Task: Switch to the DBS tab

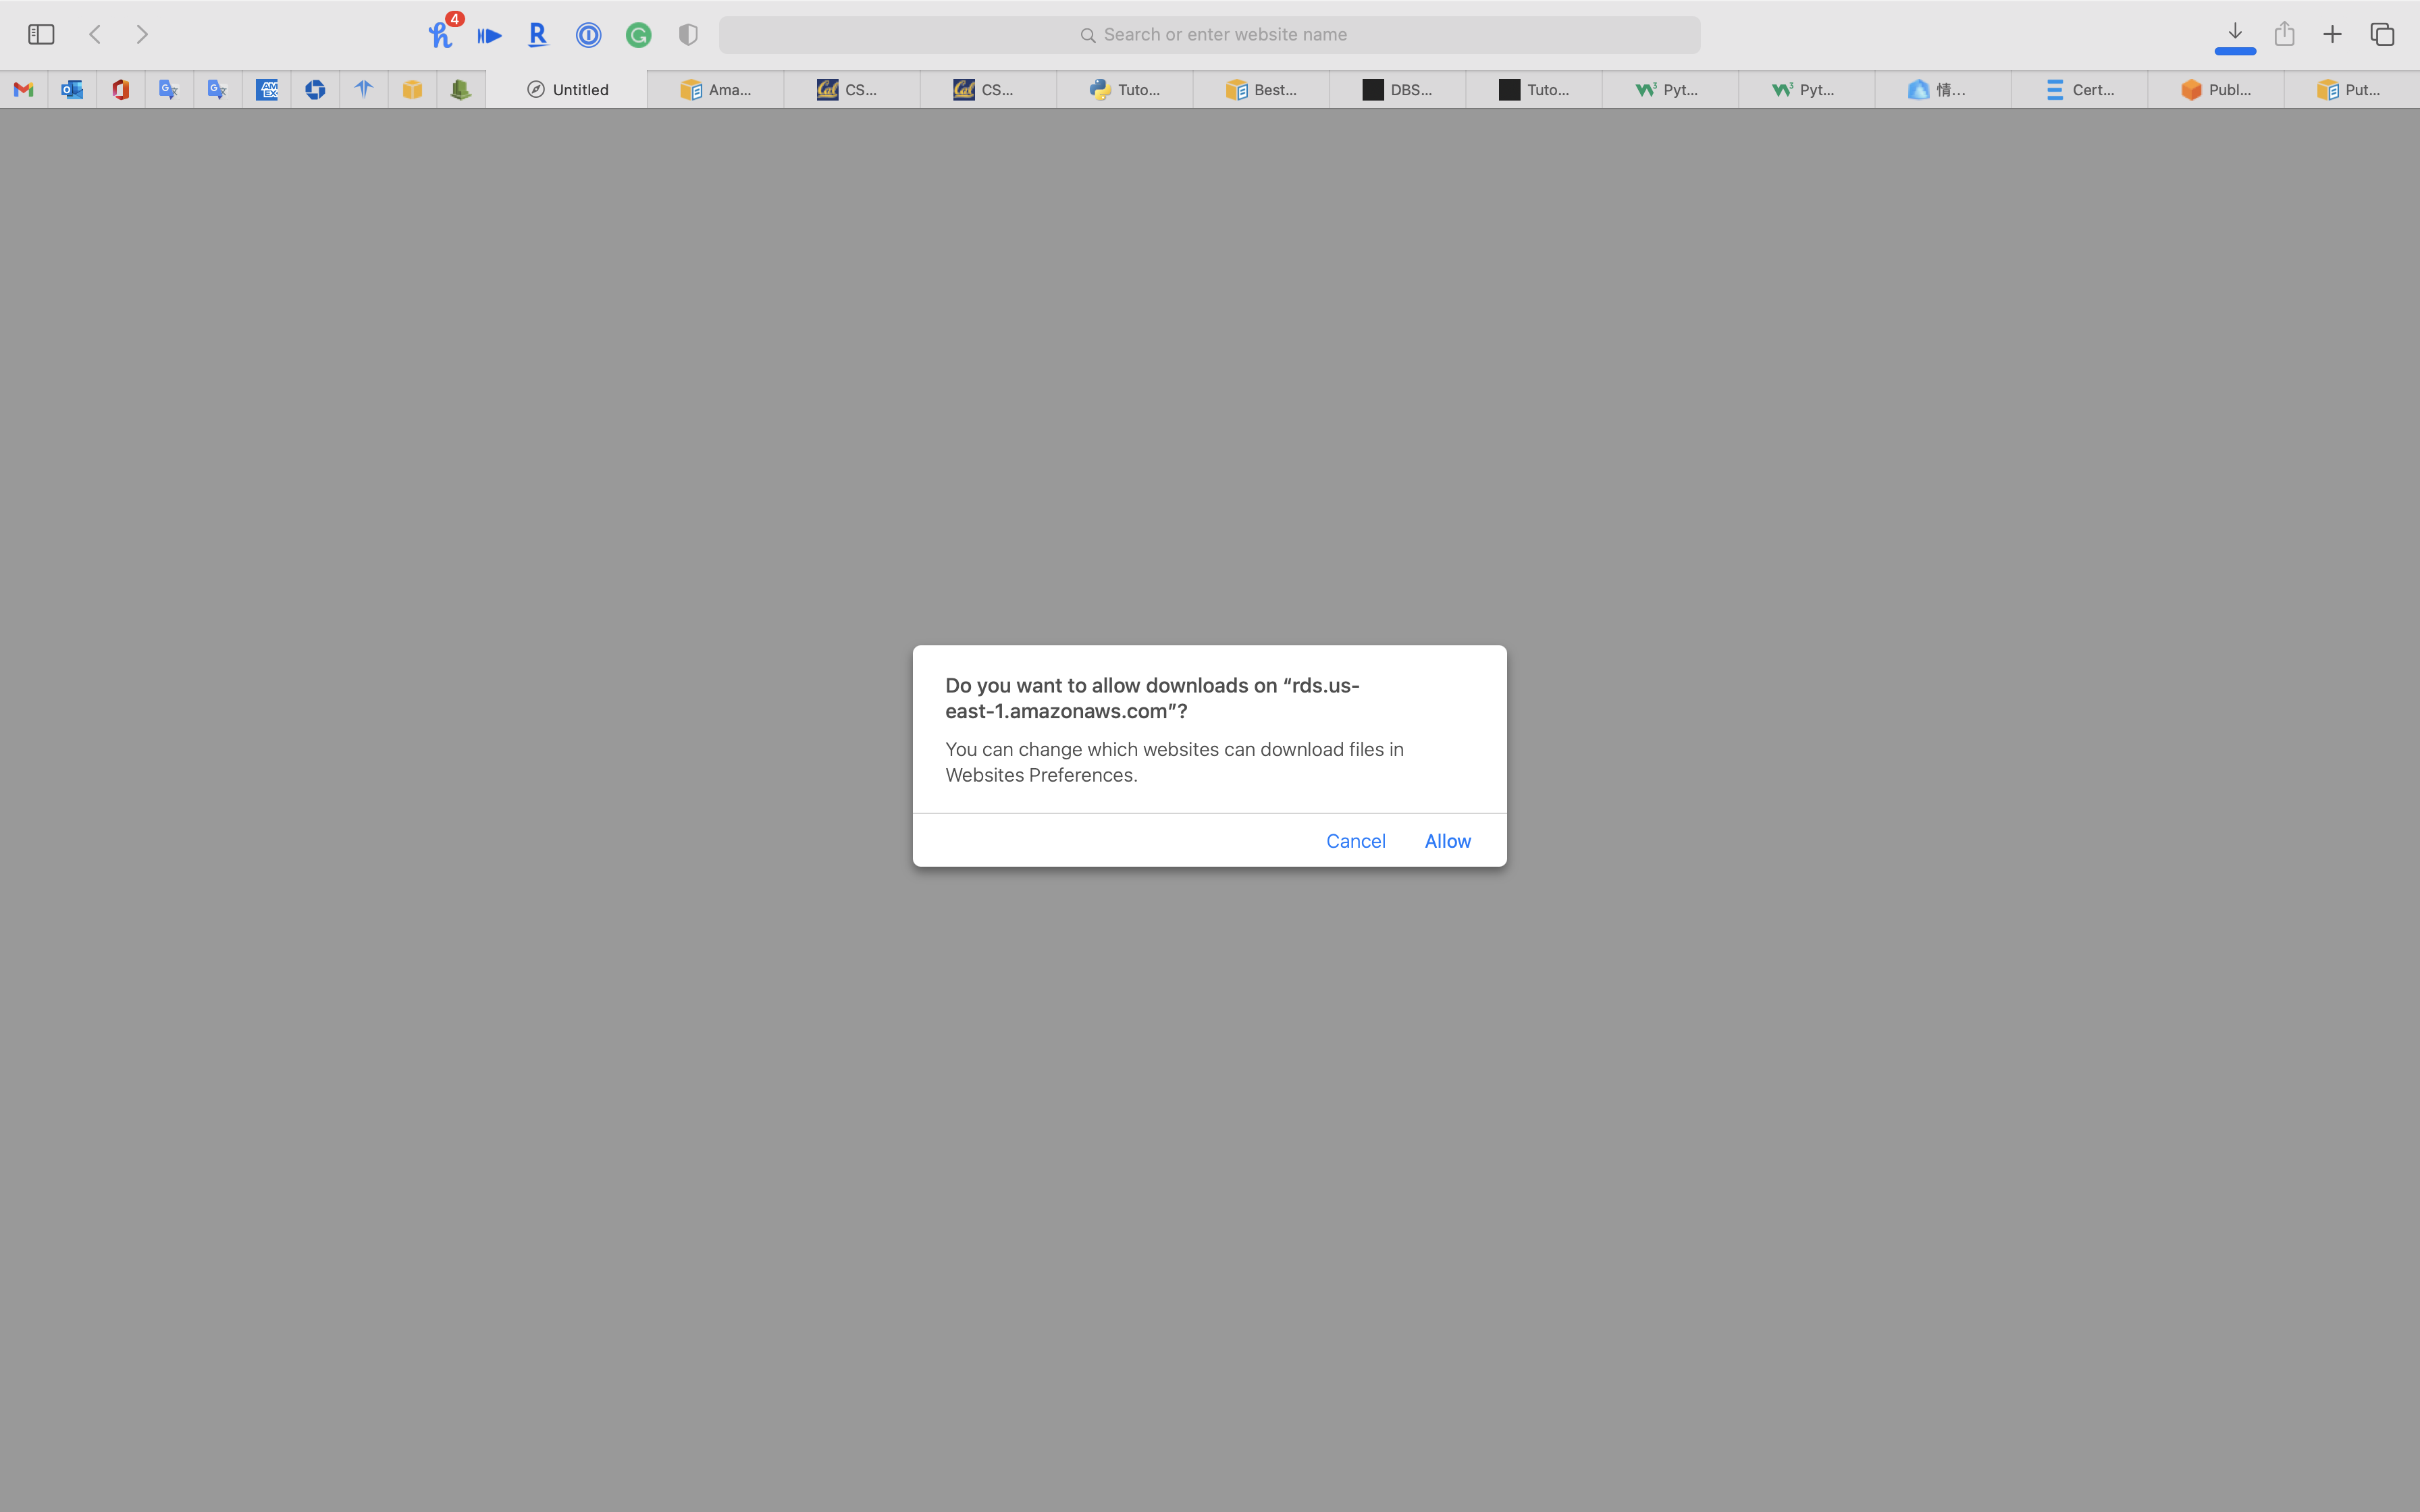Action: click(x=1397, y=90)
